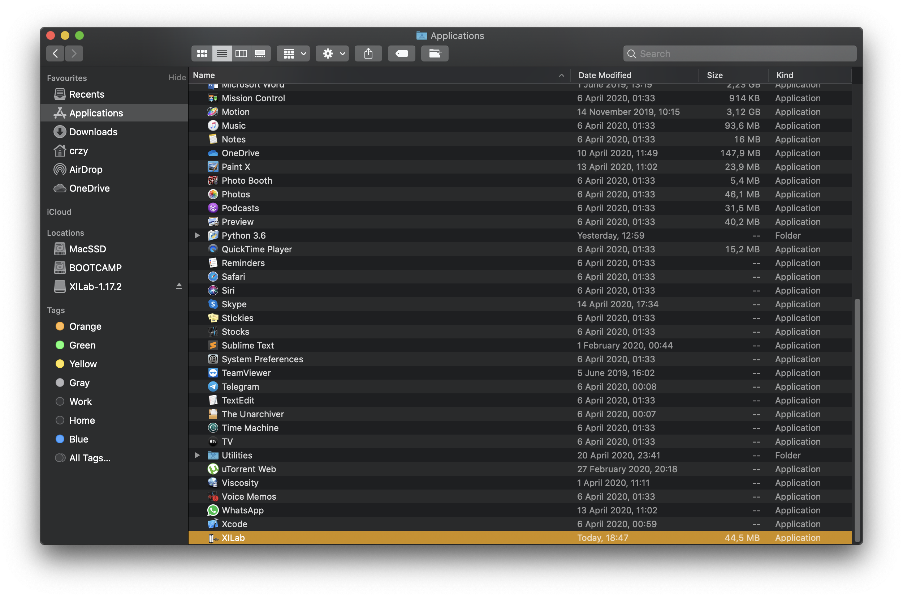
Task: Select the Orange tag in sidebar
Action: tap(85, 326)
